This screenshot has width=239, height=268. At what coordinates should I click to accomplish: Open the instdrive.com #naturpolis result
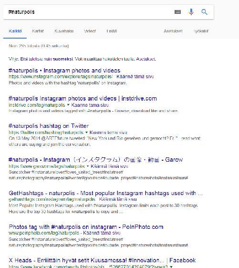[x=83, y=98]
